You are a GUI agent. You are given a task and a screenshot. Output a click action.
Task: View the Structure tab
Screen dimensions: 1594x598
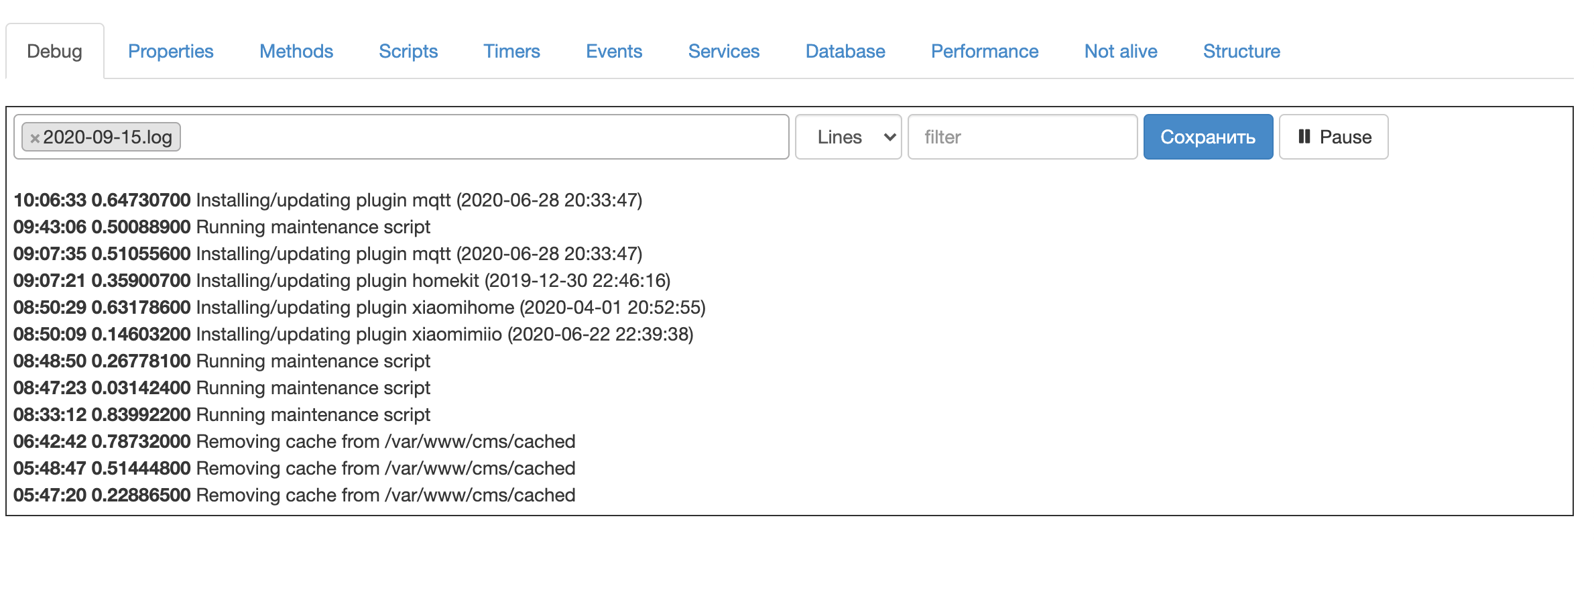pyautogui.click(x=1241, y=51)
